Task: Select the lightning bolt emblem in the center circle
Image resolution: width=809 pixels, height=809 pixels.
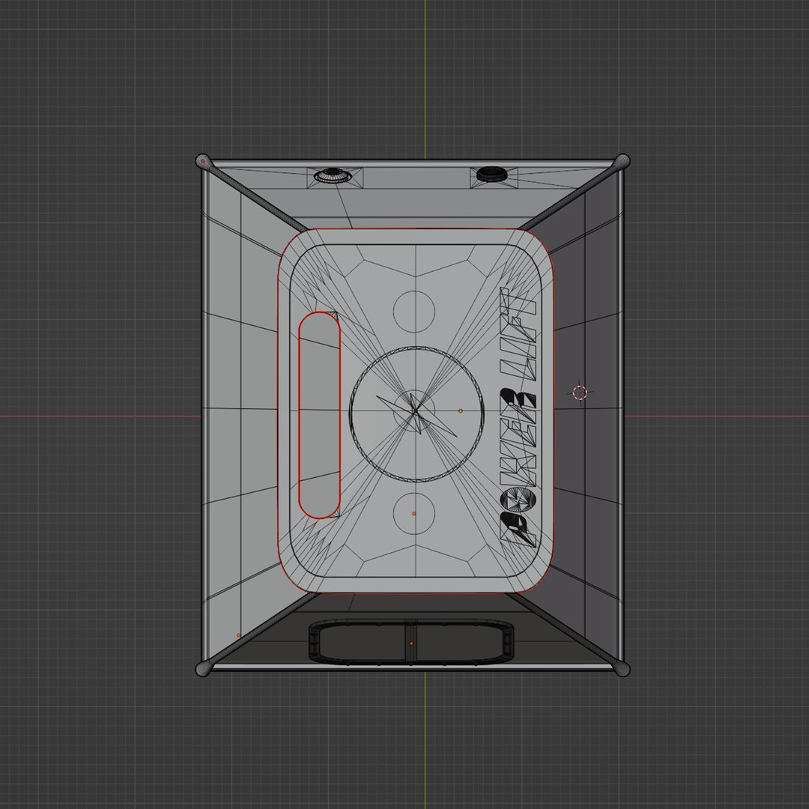Action: coord(416,413)
